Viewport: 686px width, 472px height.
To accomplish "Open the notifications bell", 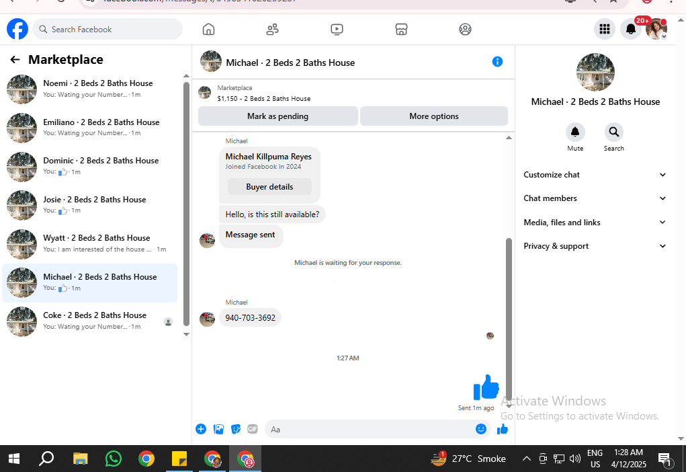I will point(630,29).
